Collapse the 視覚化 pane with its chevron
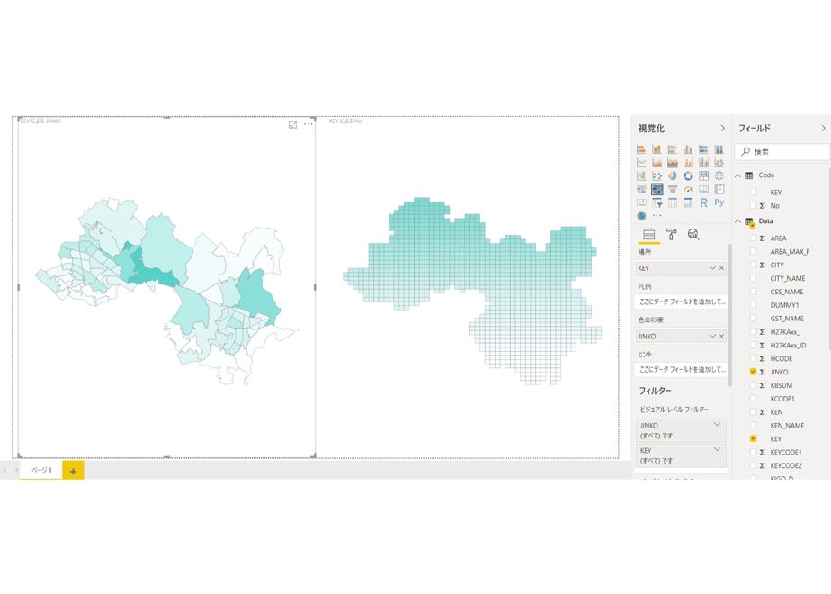 coord(722,129)
